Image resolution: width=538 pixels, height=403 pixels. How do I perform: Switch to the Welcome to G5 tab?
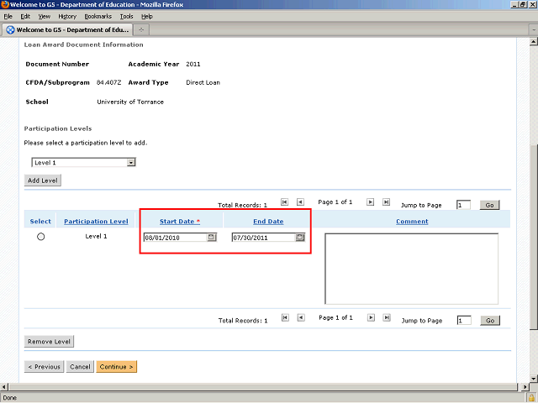[x=67, y=30]
